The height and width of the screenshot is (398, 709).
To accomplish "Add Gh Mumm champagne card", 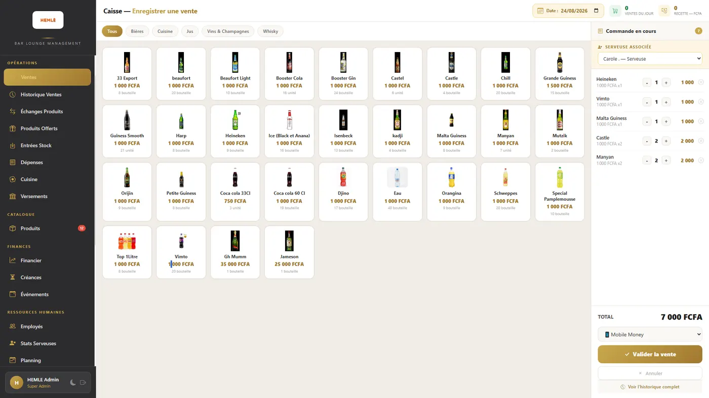I will 235,252.
